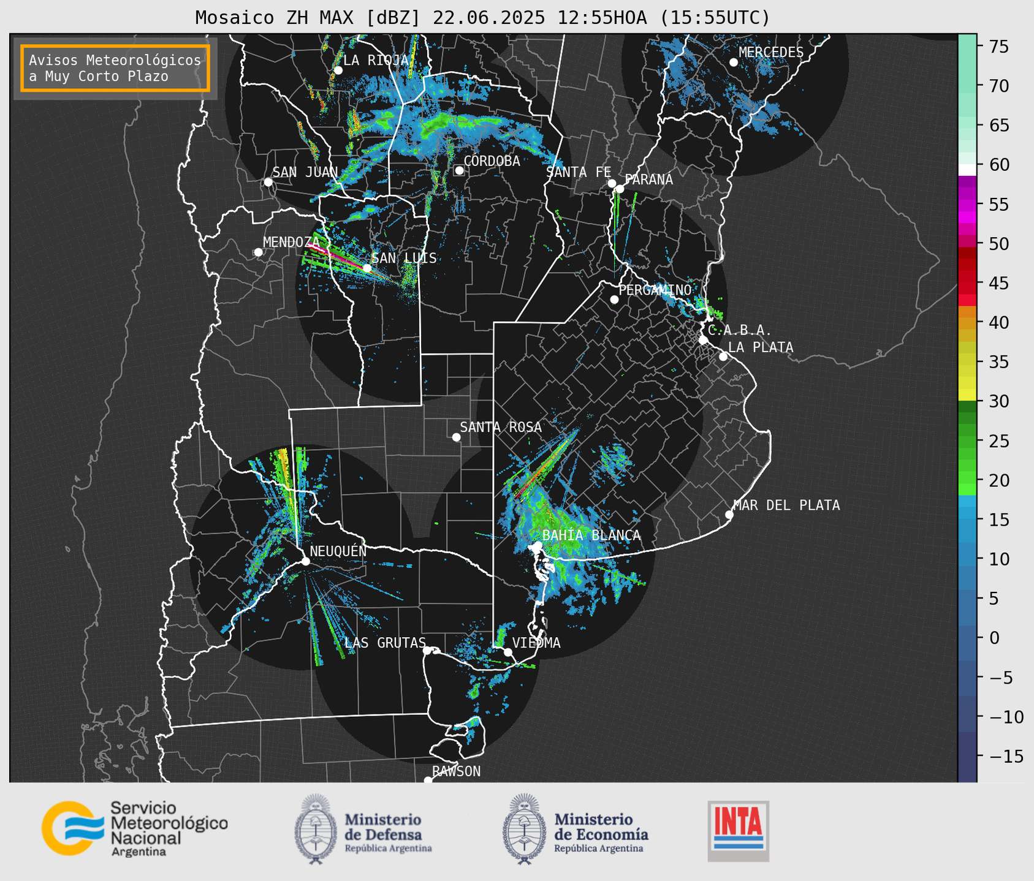Select the CORDOBA city marker dot
This screenshot has width=1034, height=881.
(x=459, y=170)
